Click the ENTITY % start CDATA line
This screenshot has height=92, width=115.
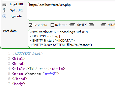(x=52, y=41)
